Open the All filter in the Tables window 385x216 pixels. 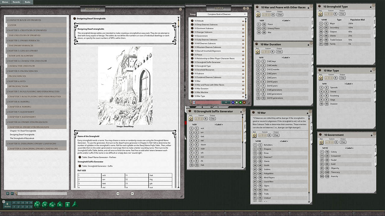(226, 102)
